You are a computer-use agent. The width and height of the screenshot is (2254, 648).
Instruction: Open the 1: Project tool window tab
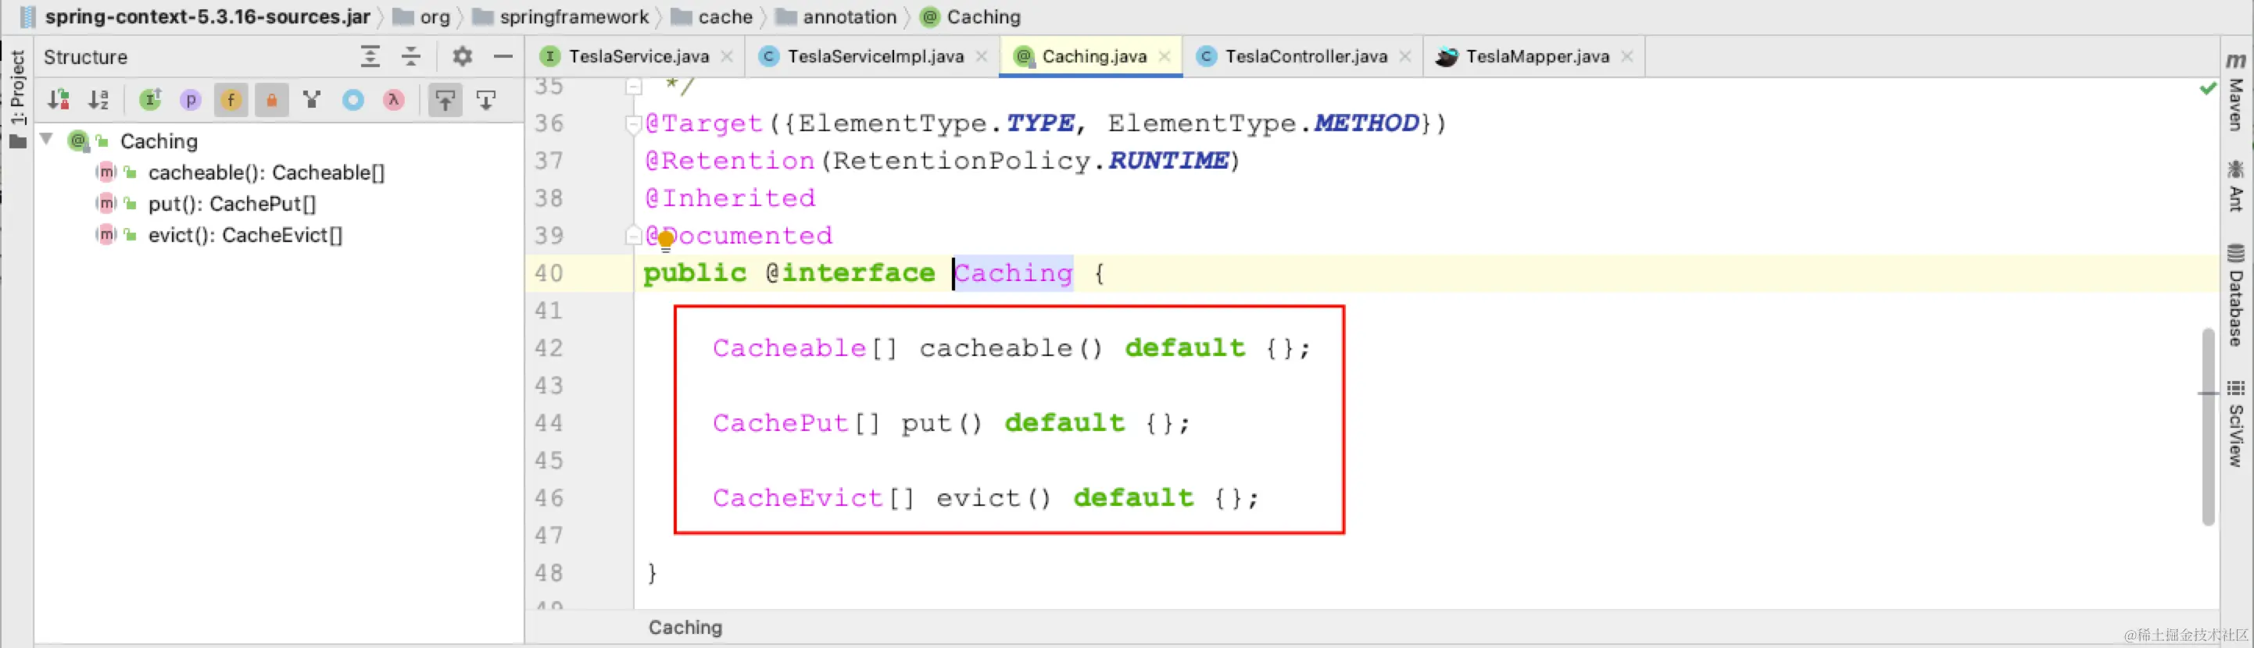tap(17, 99)
